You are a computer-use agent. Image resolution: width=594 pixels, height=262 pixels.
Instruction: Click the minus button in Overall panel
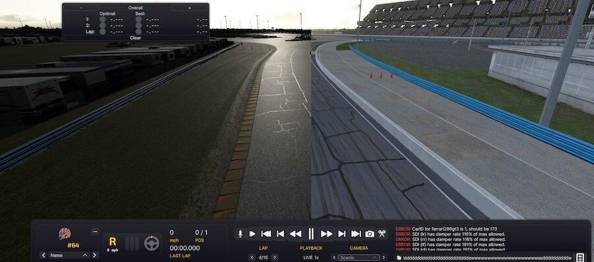coord(81,8)
